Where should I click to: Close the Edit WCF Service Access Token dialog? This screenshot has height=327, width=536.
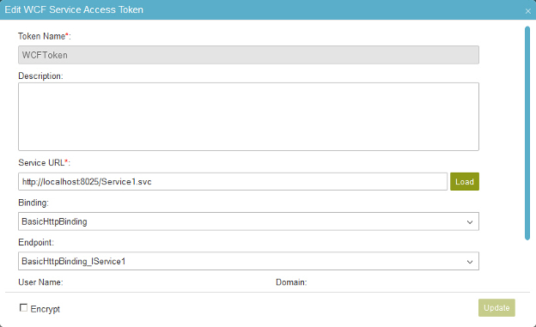(527, 11)
